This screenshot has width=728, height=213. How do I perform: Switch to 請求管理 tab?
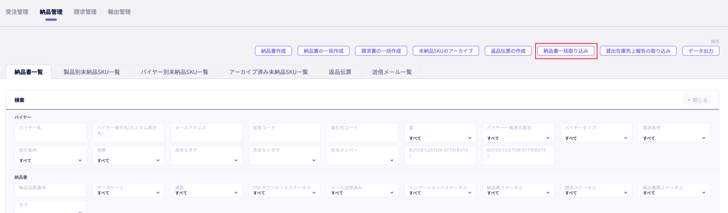[x=85, y=12]
